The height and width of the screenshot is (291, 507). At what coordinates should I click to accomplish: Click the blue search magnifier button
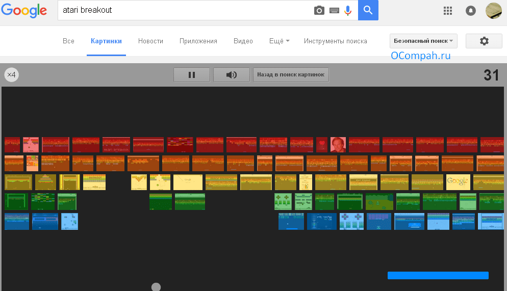[x=368, y=10]
